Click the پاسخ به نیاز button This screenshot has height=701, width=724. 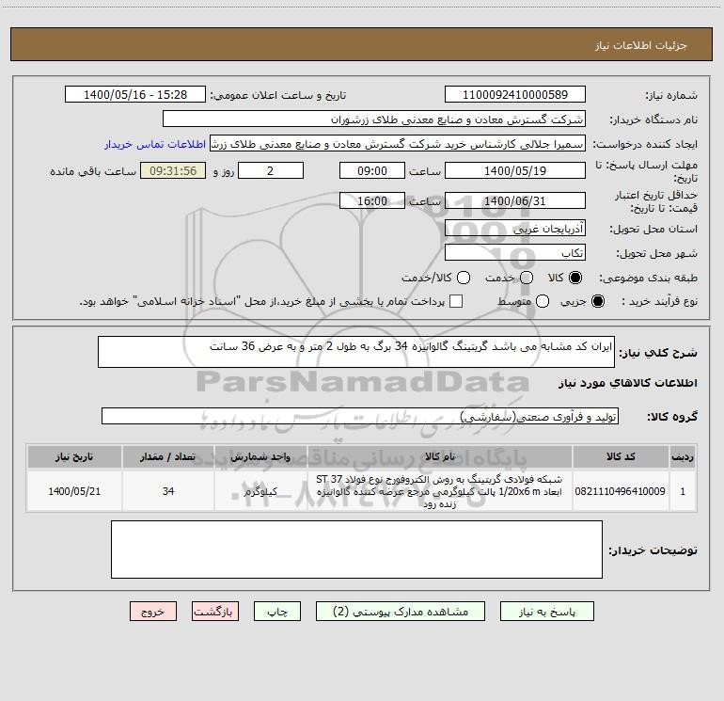[546, 612]
